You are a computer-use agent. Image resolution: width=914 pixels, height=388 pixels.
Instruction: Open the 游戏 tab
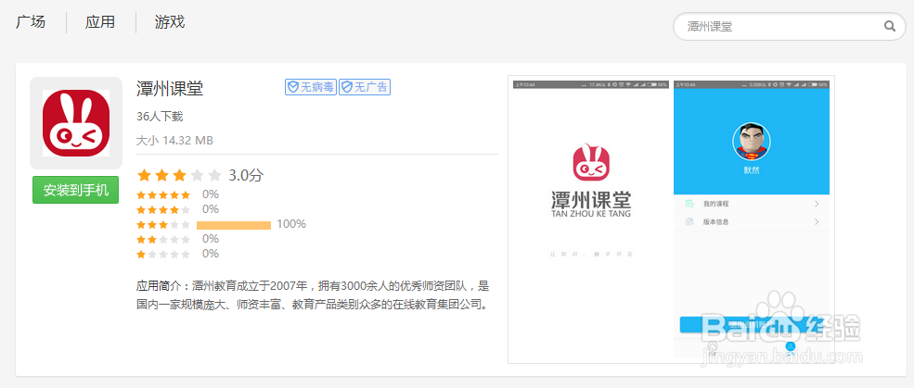point(170,22)
